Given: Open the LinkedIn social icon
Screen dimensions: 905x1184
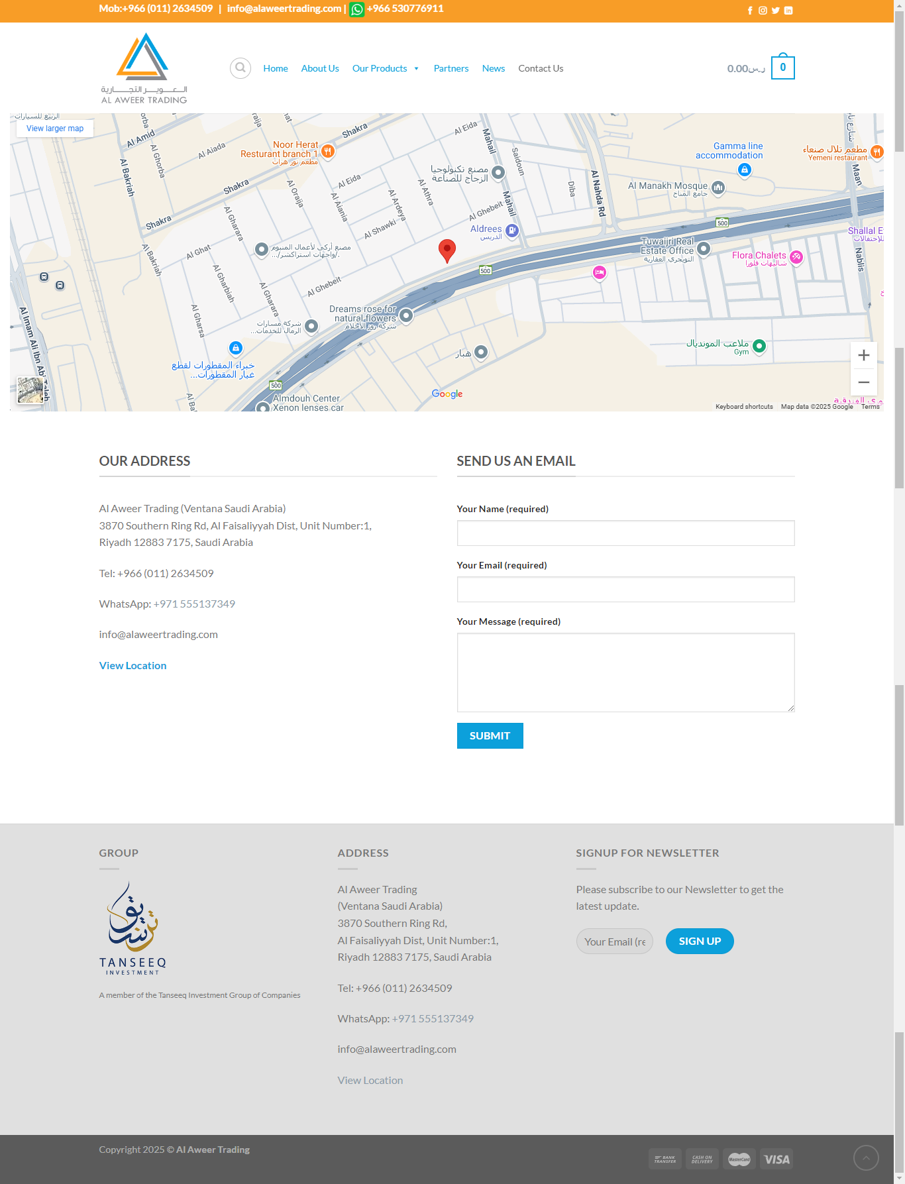Looking at the screenshot, I should click(x=788, y=11).
